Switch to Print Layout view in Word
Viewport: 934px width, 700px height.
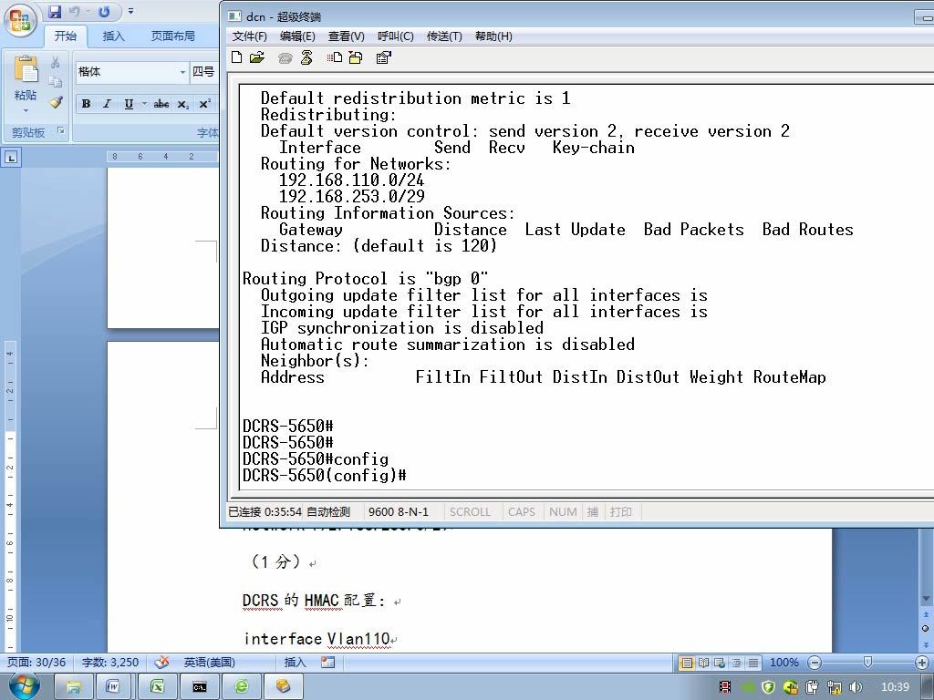coord(687,663)
